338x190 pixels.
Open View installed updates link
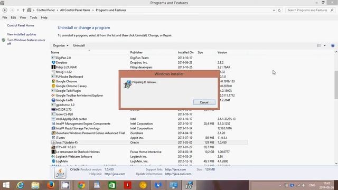(x=22, y=34)
